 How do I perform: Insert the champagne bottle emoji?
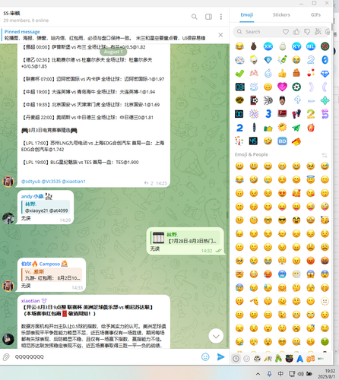tap(282, 60)
